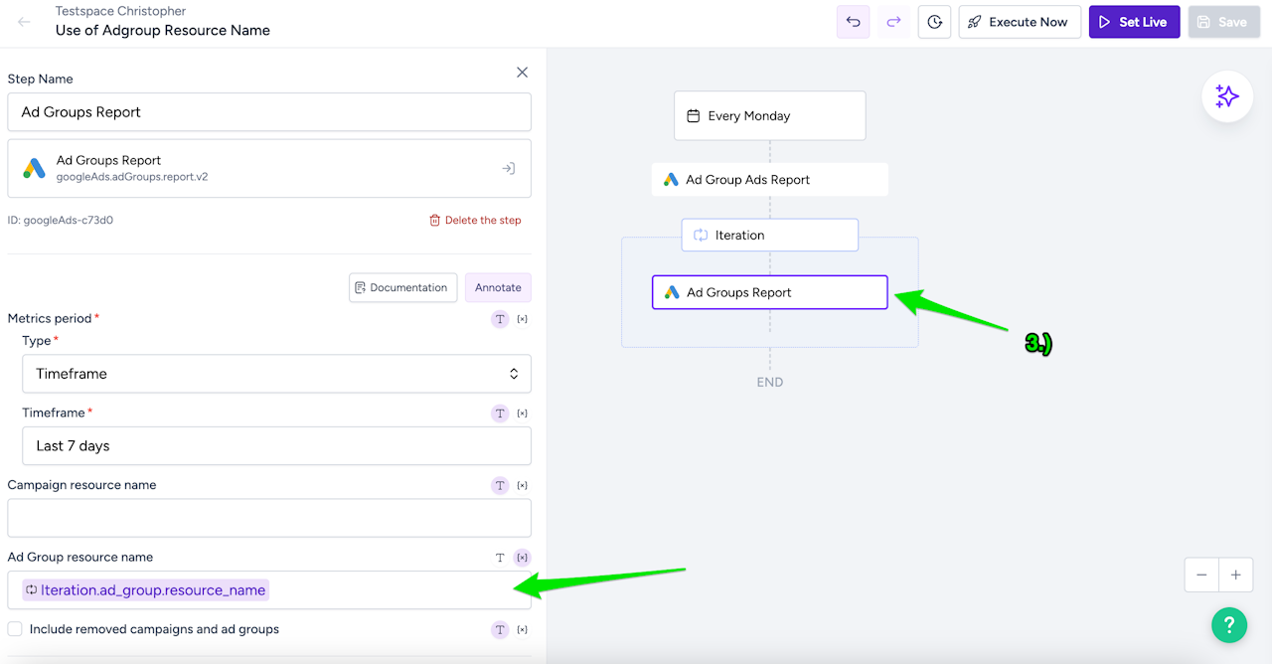The image size is (1272, 664).
Task: Toggle text mode for Timeframe field
Action: click(x=500, y=414)
